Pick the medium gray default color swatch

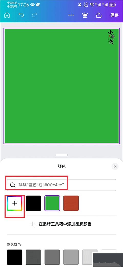[52, 257]
